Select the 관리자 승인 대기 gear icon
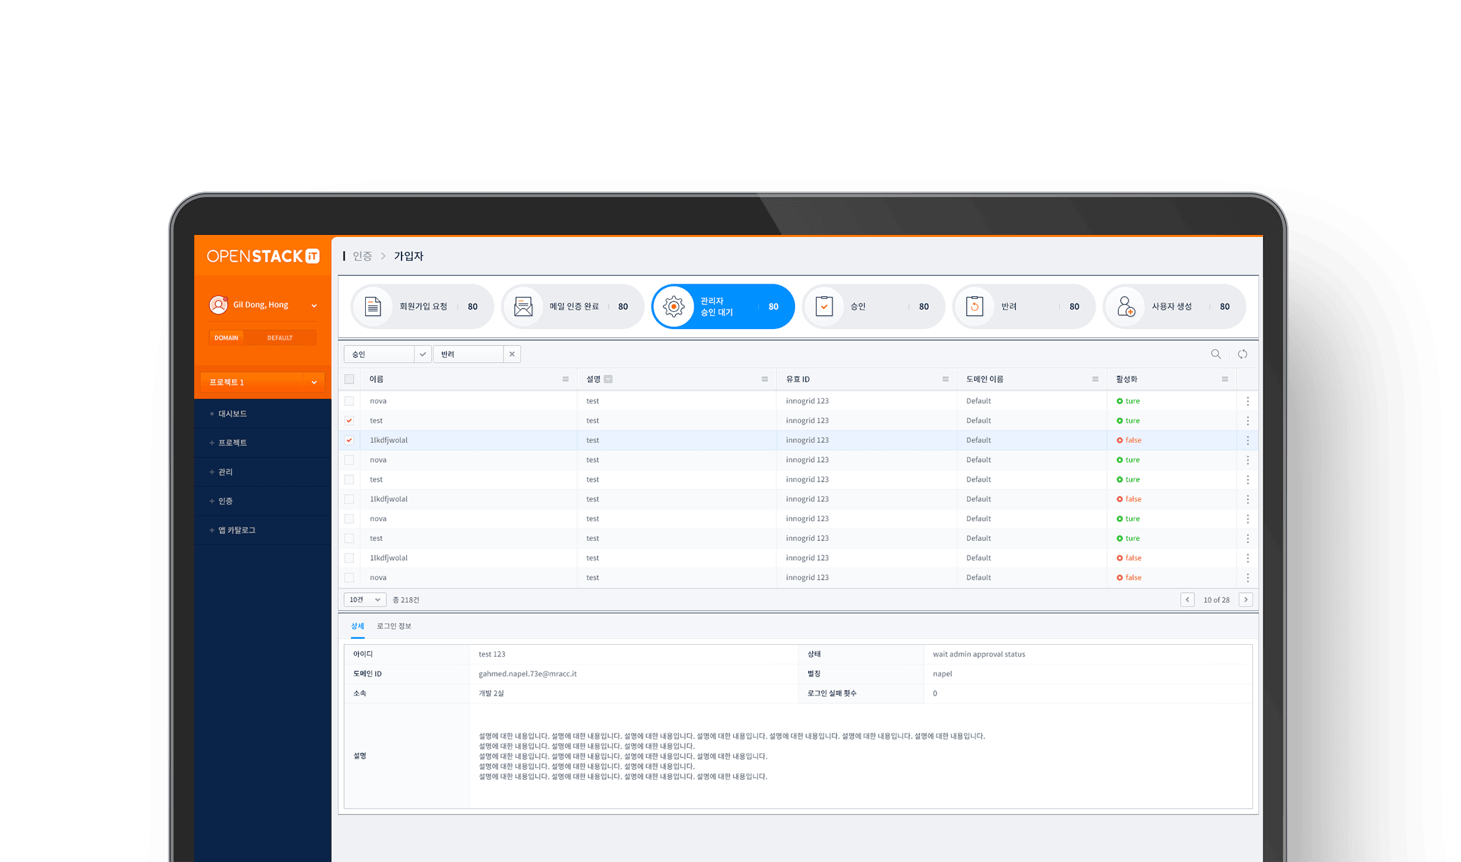 point(673,307)
